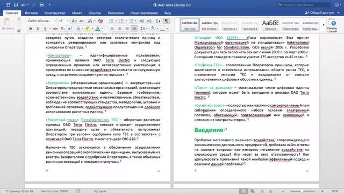Toggle subscript X₂ formatting
This screenshot has width=344, height=194.
pyautogui.click(x=62, y=29)
